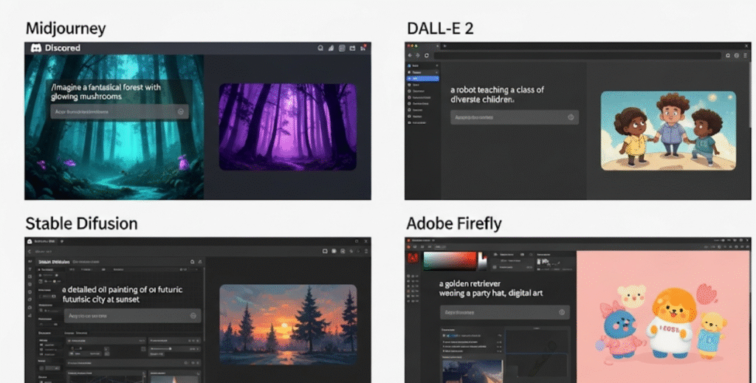
Task: Click the white-to-black swatch beside the gradient
Action: (482, 260)
